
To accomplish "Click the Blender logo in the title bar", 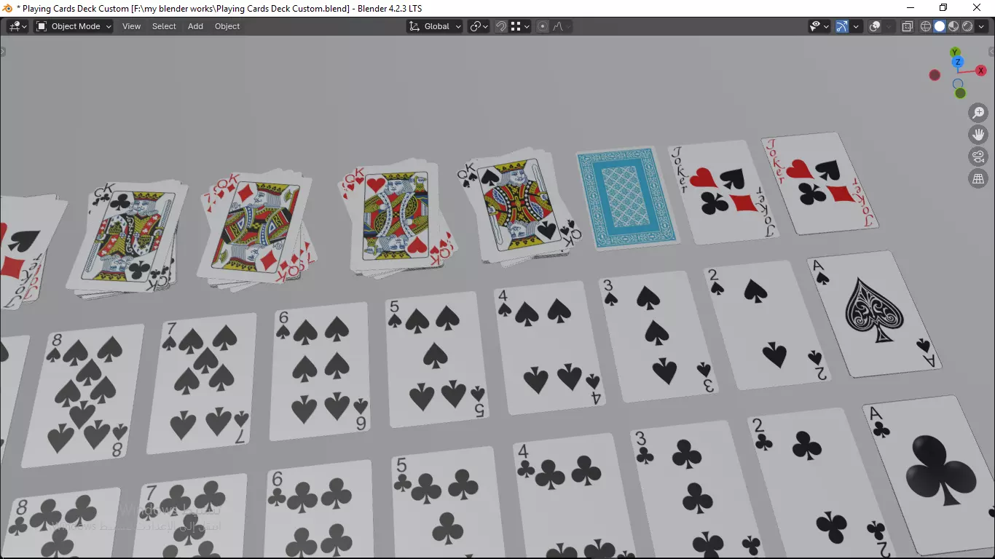I will (8, 8).
